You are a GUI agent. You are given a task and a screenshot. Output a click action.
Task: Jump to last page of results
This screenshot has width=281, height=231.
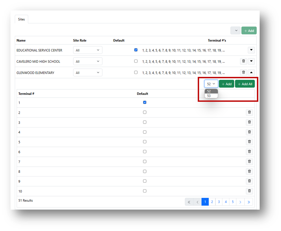pos(249,202)
